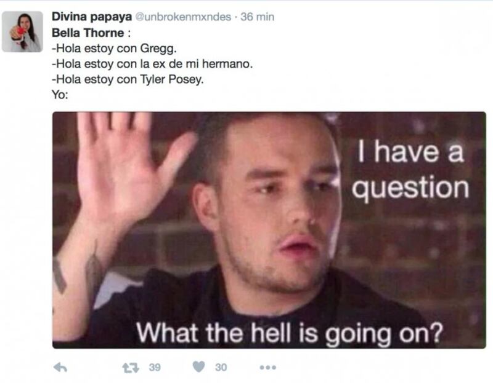Like the tweet with heart icon
Image resolution: width=493 pixels, height=383 pixels.
point(198,366)
